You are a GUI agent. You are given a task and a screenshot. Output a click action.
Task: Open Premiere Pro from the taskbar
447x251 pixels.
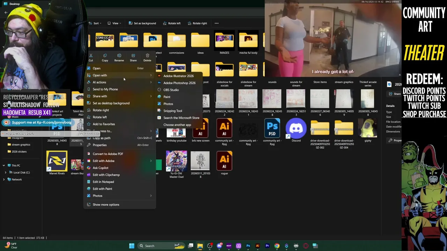[267, 246]
